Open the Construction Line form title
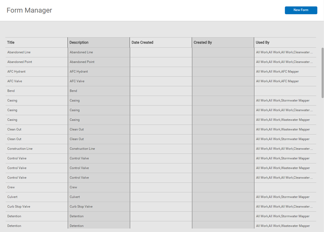The image size is (324, 232). [x=20, y=149]
